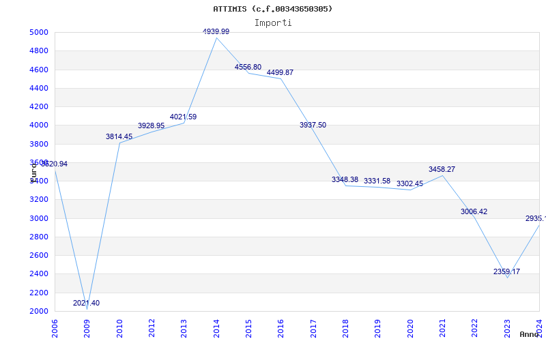Select data label 3814.45
Viewport: 546px width, 341px height.
click(x=119, y=137)
